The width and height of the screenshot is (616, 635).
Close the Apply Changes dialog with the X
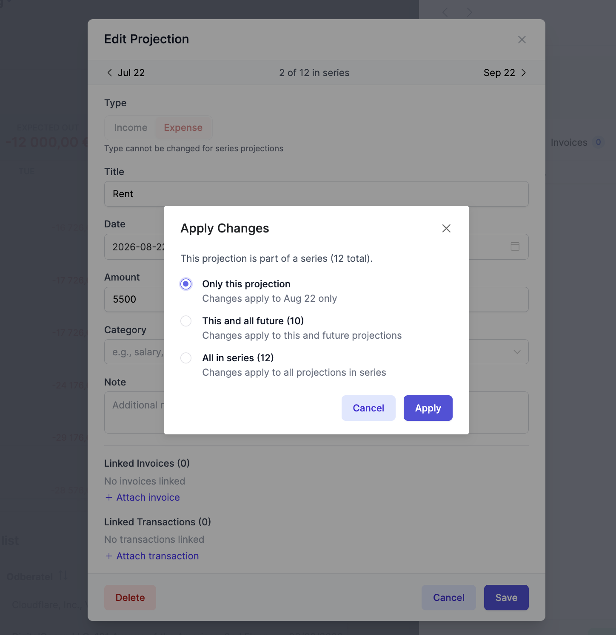pyautogui.click(x=446, y=228)
